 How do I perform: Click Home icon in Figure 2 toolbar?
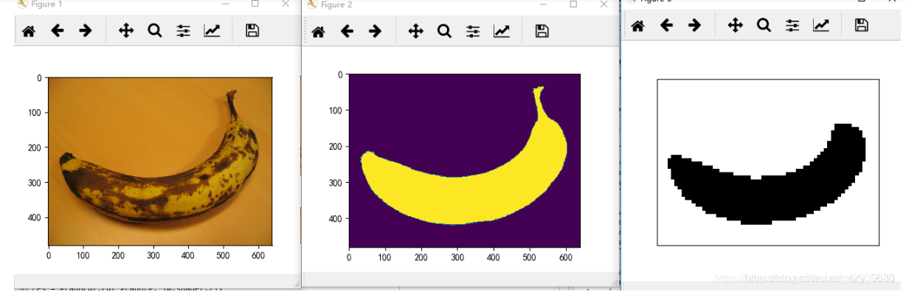(x=318, y=31)
